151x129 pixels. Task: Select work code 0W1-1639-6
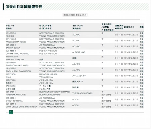(11, 39)
